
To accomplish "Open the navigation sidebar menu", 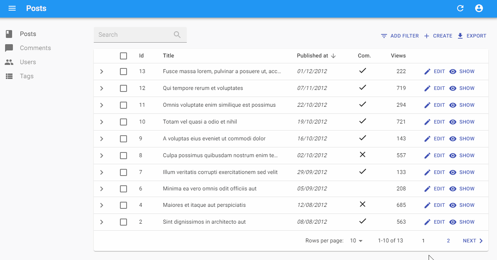I will click(12, 8).
